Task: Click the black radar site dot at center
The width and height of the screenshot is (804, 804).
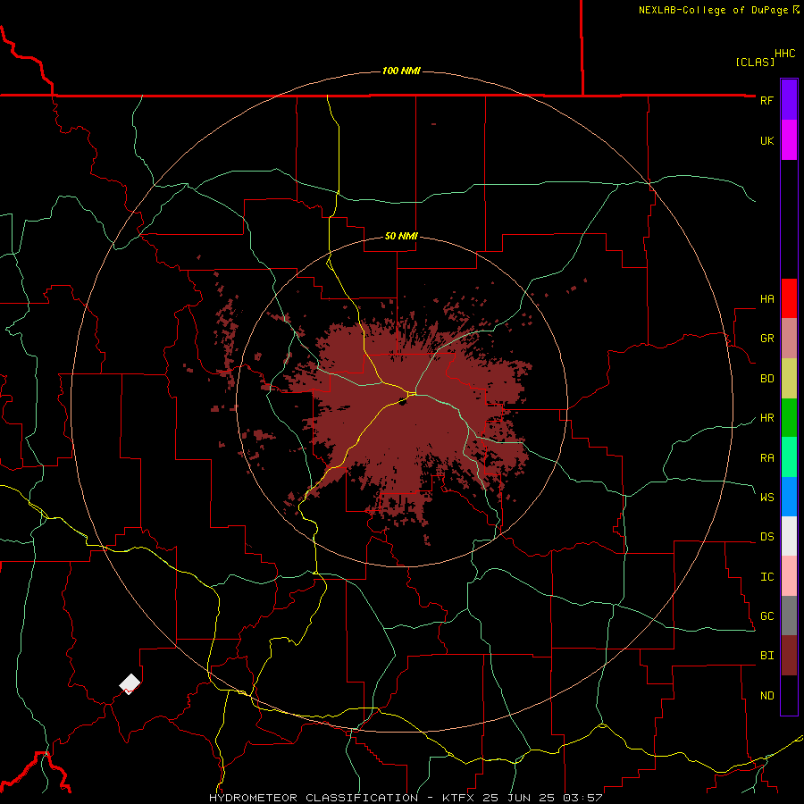Action: 403,402
